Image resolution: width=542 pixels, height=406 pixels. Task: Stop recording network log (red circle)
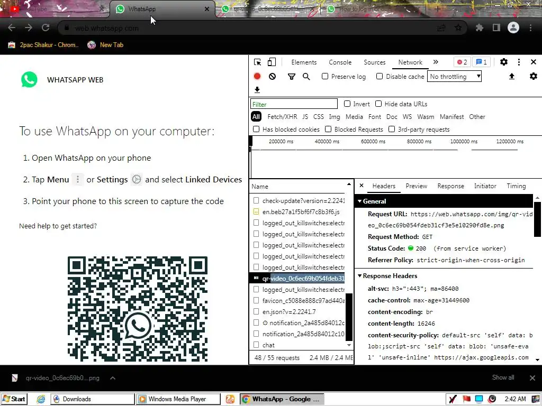pos(257,76)
